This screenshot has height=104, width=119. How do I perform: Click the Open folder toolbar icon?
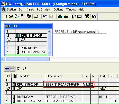(x=11, y=16)
